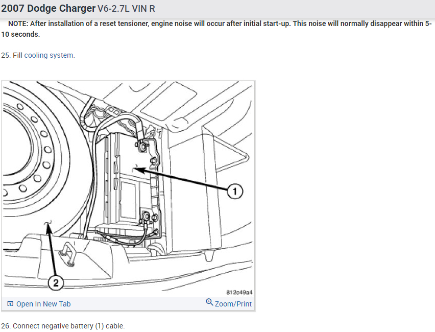Click the V6-2.7L VIN R engine text

(126, 9)
